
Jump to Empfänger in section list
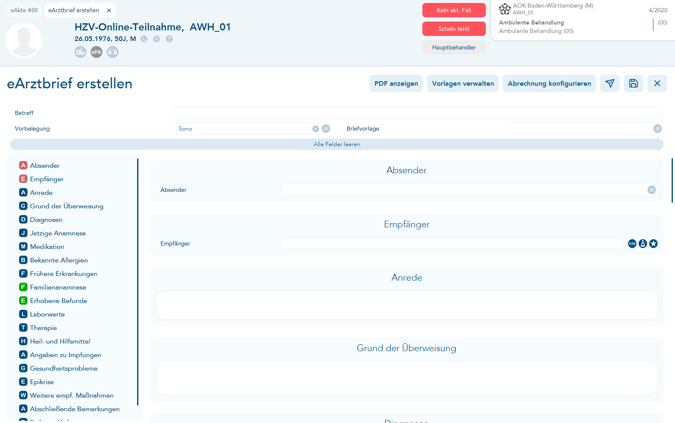[x=41, y=179]
